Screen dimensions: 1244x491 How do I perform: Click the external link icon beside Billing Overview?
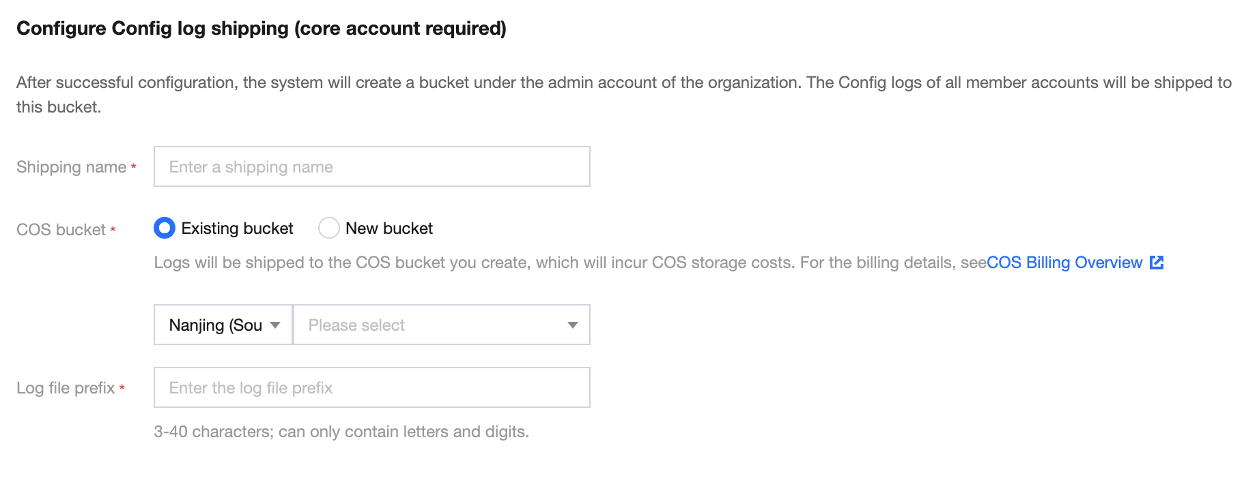point(1157,263)
